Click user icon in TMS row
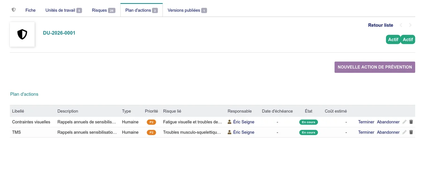 pos(230,132)
